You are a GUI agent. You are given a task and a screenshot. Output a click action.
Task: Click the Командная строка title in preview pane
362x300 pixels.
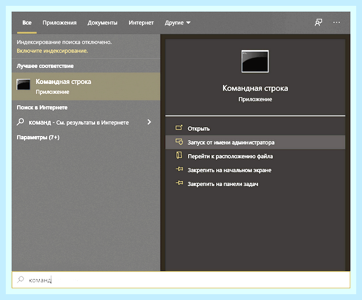[x=255, y=88]
